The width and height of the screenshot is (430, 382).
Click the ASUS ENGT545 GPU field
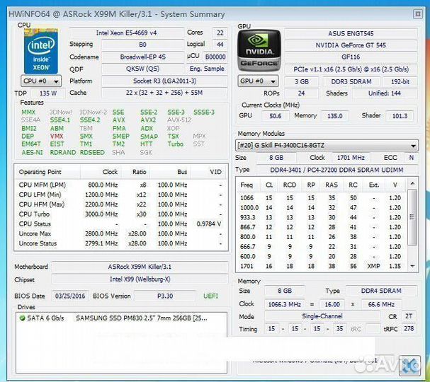[351, 34]
